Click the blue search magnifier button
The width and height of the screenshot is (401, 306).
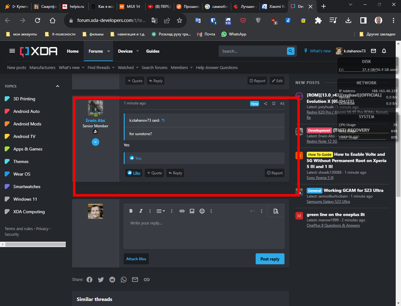click(x=291, y=51)
